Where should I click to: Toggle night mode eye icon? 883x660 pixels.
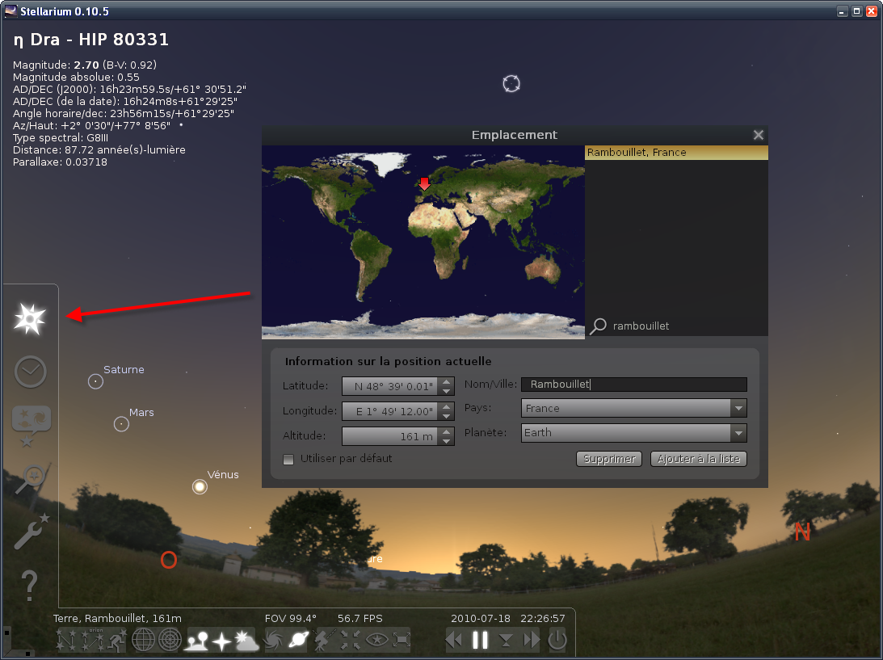[376, 641]
